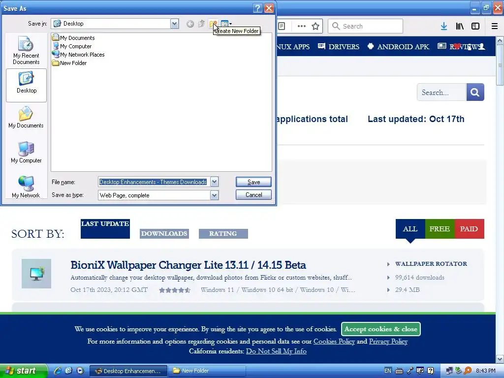This screenshot has height=378, width=504.
Task: Sort by RATING tab
Action: point(223,234)
